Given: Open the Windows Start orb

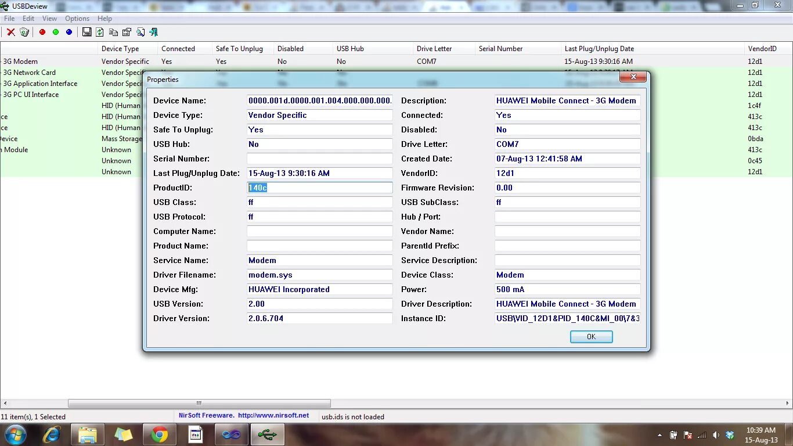Looking at the screenshot, I should click(x=15, y=434).
